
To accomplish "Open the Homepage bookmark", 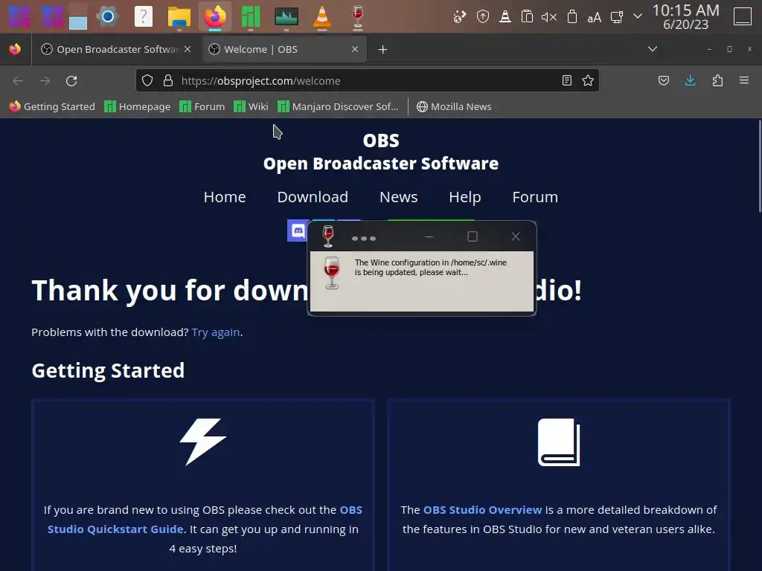I will click(138, 106).
